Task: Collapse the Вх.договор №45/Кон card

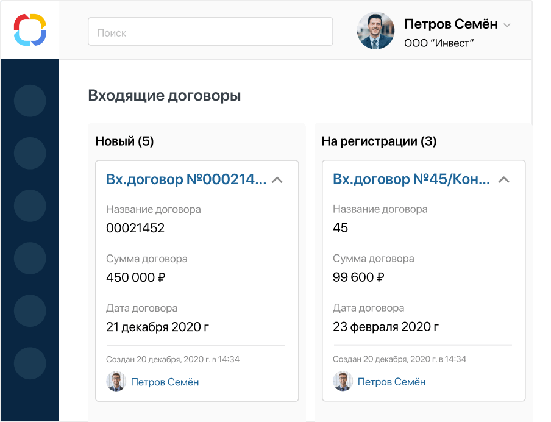Action: tap(504, 180)
